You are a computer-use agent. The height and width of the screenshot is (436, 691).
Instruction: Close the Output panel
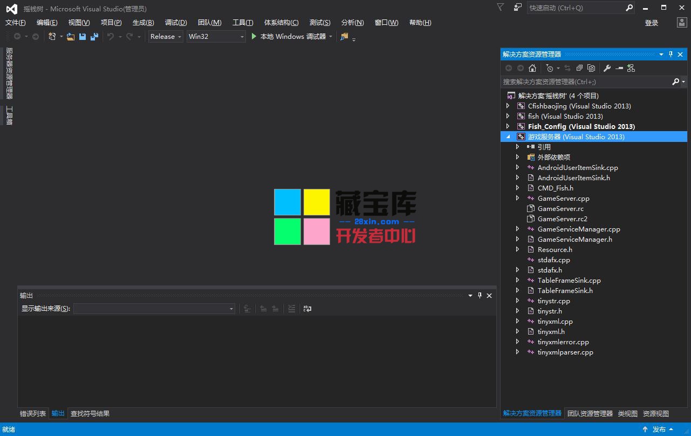click(x=489, y=295)
